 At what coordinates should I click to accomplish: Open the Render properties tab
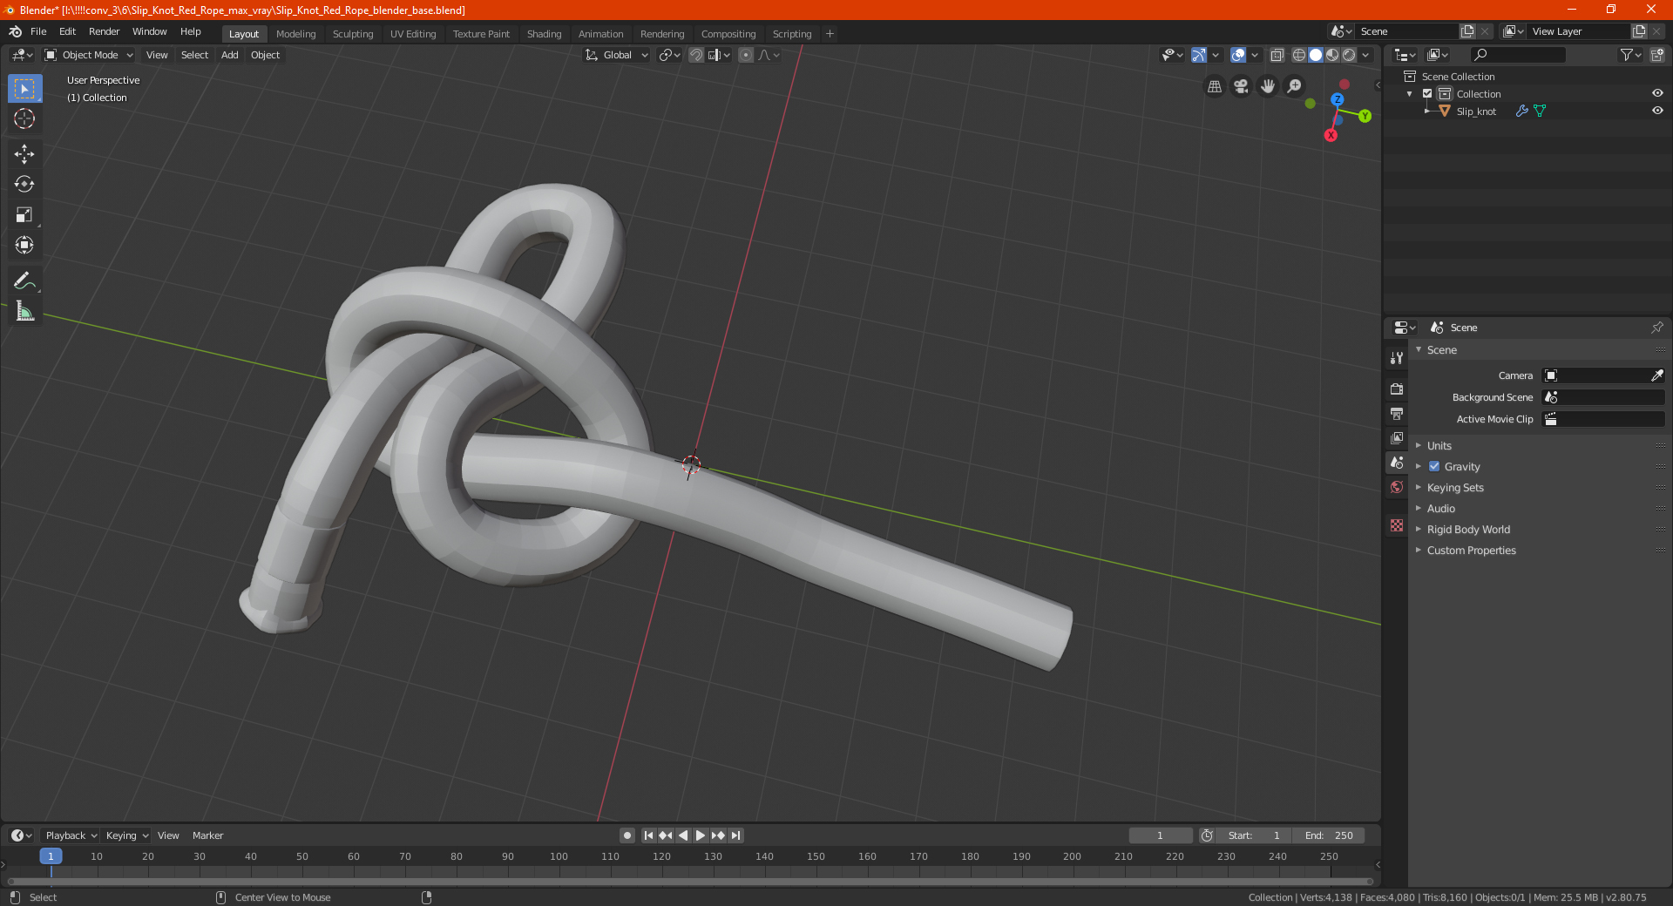coord(1397,389)
